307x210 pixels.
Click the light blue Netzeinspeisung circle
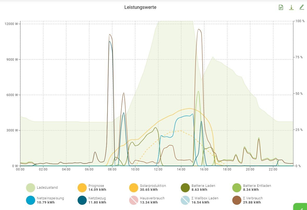click(x=30, y=200)
